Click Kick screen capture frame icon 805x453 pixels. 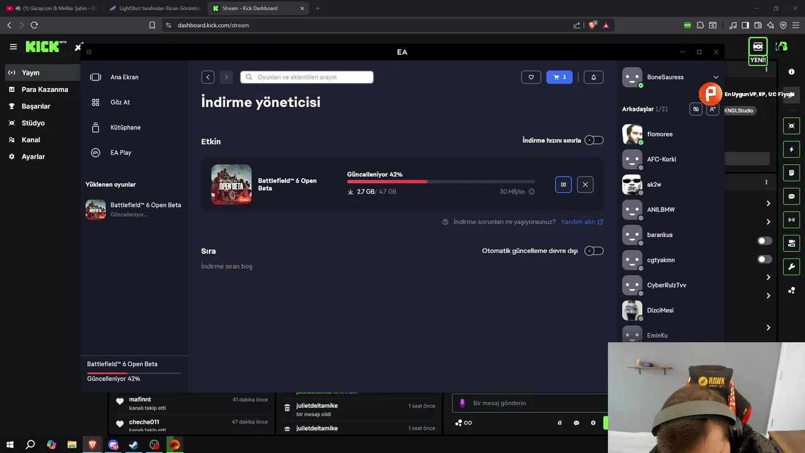pos(791,126)
